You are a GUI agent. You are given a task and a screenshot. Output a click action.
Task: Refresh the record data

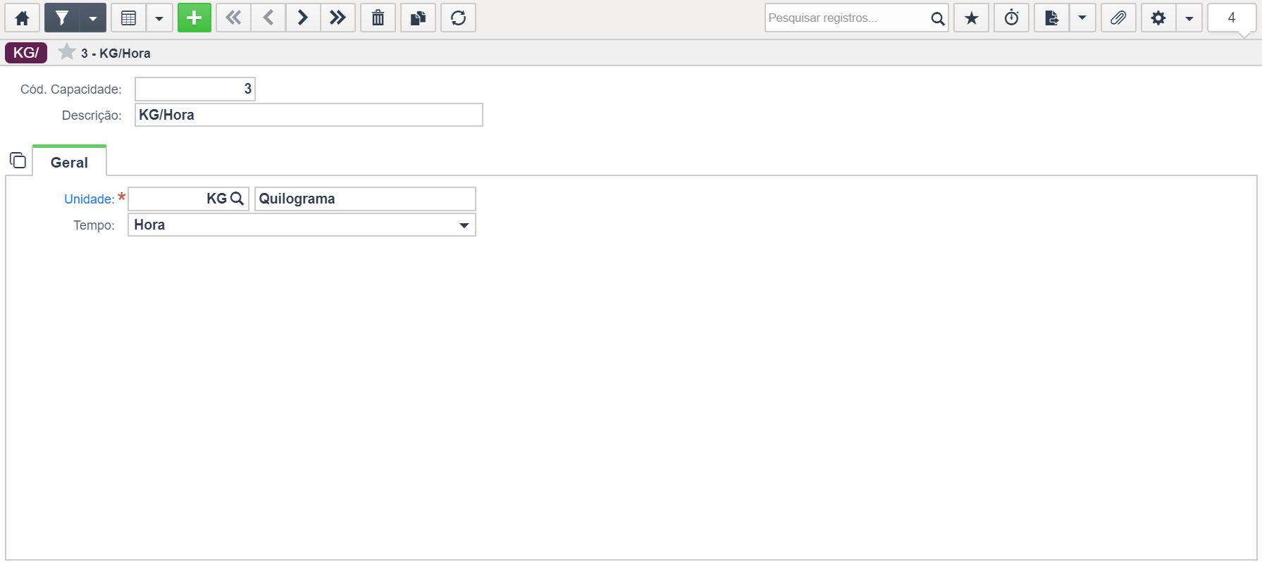pyautogui.click(x=459, y=18)
